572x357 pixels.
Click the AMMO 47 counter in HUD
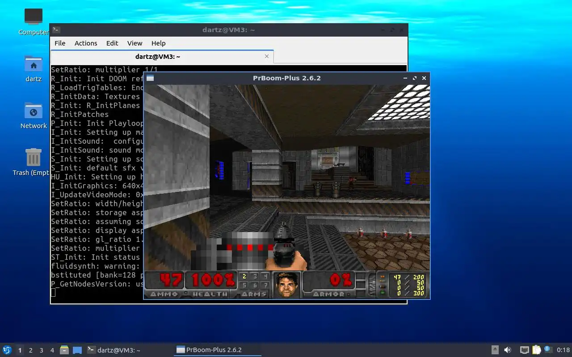point(164,284)
